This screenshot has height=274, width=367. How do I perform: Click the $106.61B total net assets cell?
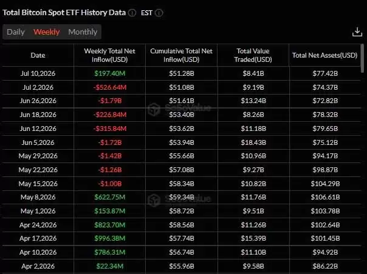coord(325,197)
